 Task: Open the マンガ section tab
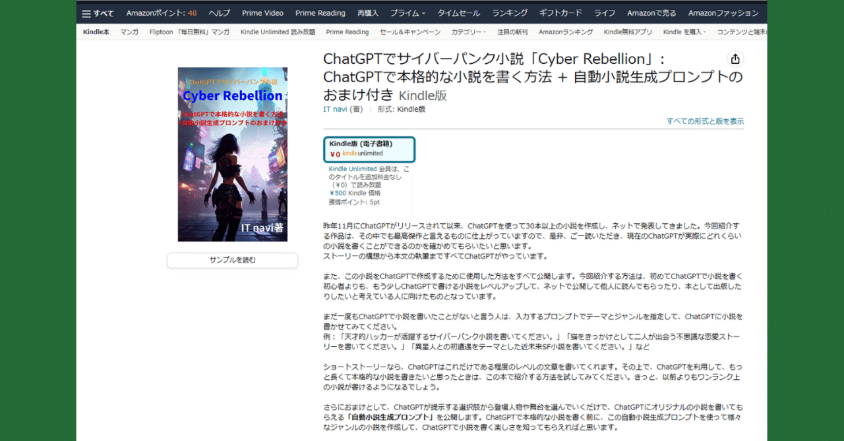[129, 31]
